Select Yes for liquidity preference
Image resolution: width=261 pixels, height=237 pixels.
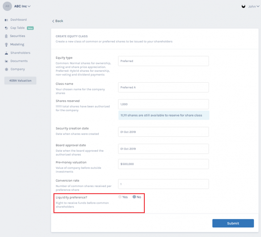tap(120, 197)
